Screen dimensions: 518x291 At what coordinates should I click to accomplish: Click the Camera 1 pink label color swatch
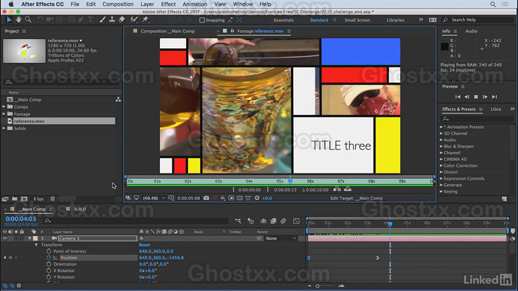click(35, 238)
